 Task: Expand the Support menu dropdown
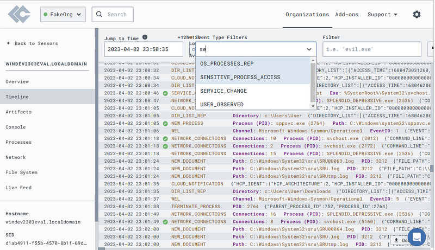tap(382, 15)
